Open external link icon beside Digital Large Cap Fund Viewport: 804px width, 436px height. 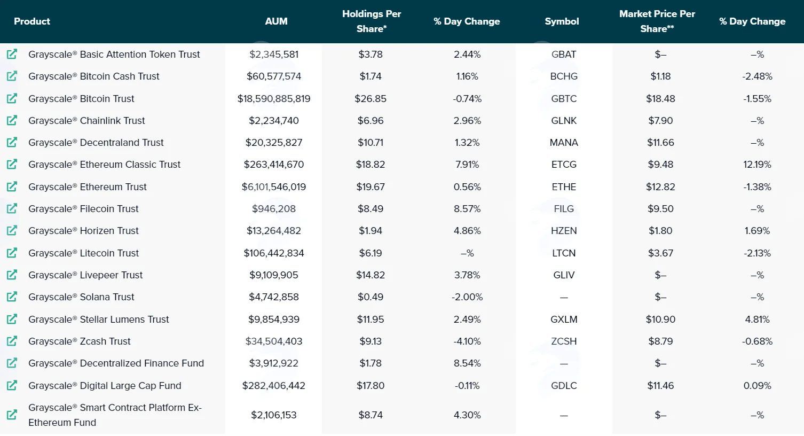(x=12, y=385)
